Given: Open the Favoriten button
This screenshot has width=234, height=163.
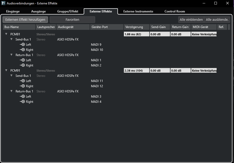Looking at the screenshot, I should (x=72, y=19).
